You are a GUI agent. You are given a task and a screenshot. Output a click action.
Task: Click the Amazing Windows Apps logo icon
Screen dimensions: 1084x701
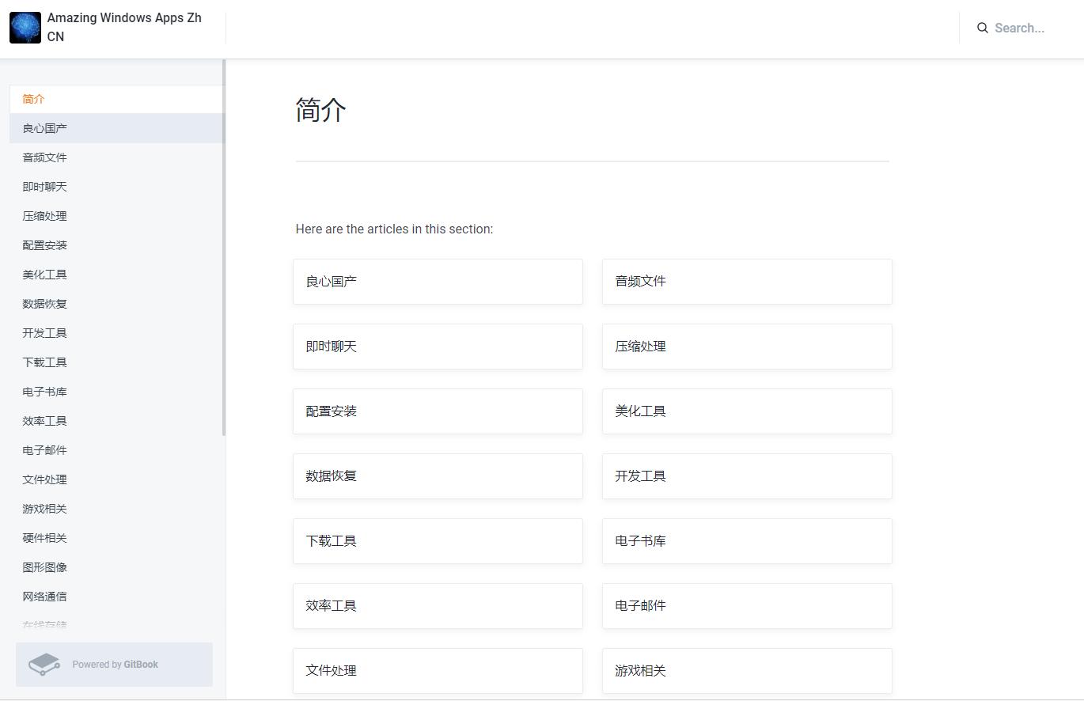[25, 27]
